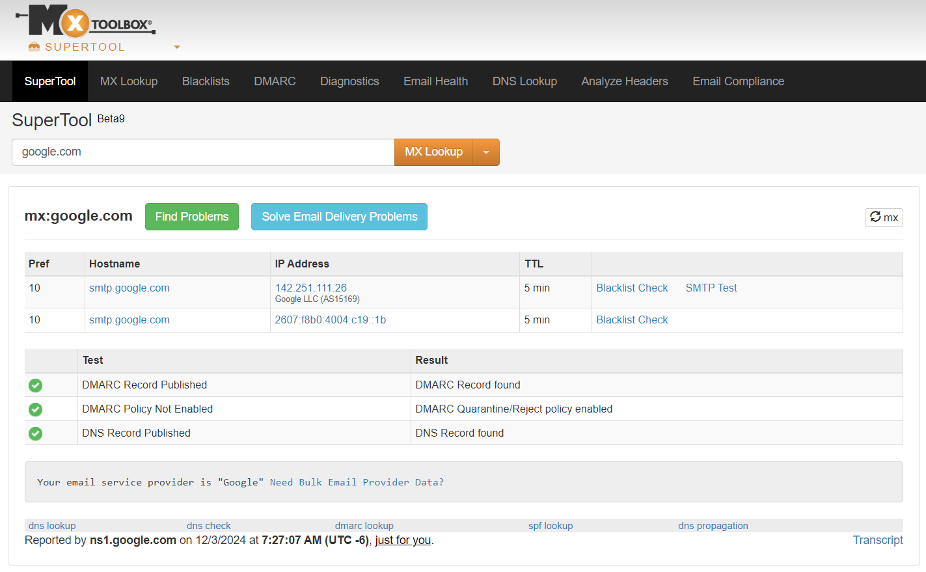Click green check icon for DMARC Record Published
Image resolution: width=926 pixels, height=572 pixels.
[x=36, y=385]
